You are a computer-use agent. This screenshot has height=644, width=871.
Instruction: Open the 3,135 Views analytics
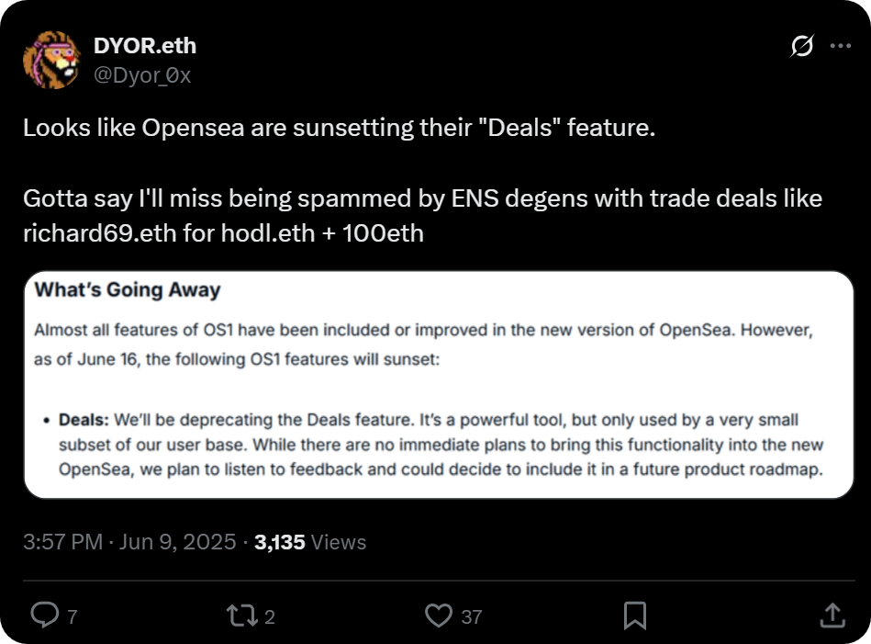click(310, 542)
